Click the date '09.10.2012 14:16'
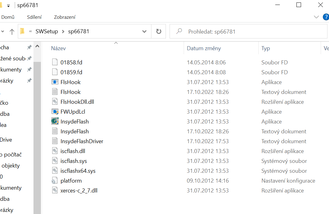The height and width of the screenshot is (214, 329). click(208, 180)
